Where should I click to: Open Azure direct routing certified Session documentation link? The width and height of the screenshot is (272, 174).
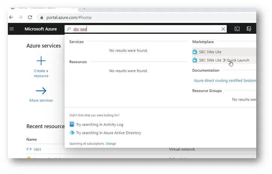(225, 80)
